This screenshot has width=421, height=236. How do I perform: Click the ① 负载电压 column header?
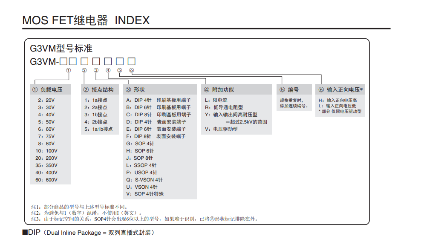point(50,89)
